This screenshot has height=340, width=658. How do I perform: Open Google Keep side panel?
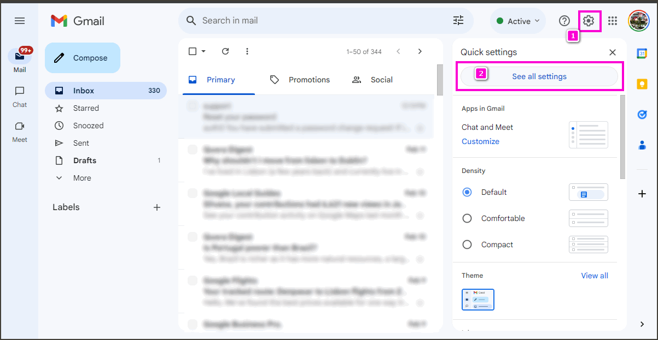click(x=642, y=83)
